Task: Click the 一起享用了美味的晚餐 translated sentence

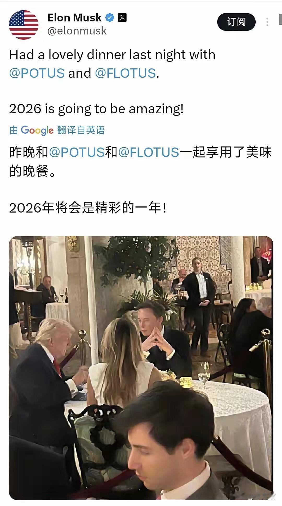Action: point(140,162)
